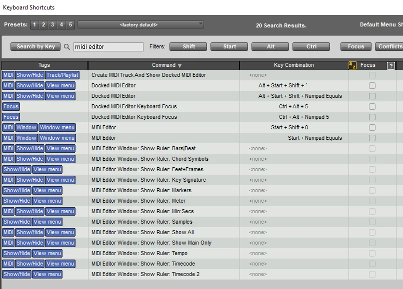Click Window tag on Start + Numpad Equals row
The image size is (403, 289).
pyautogui.click(x=26, y=138)
